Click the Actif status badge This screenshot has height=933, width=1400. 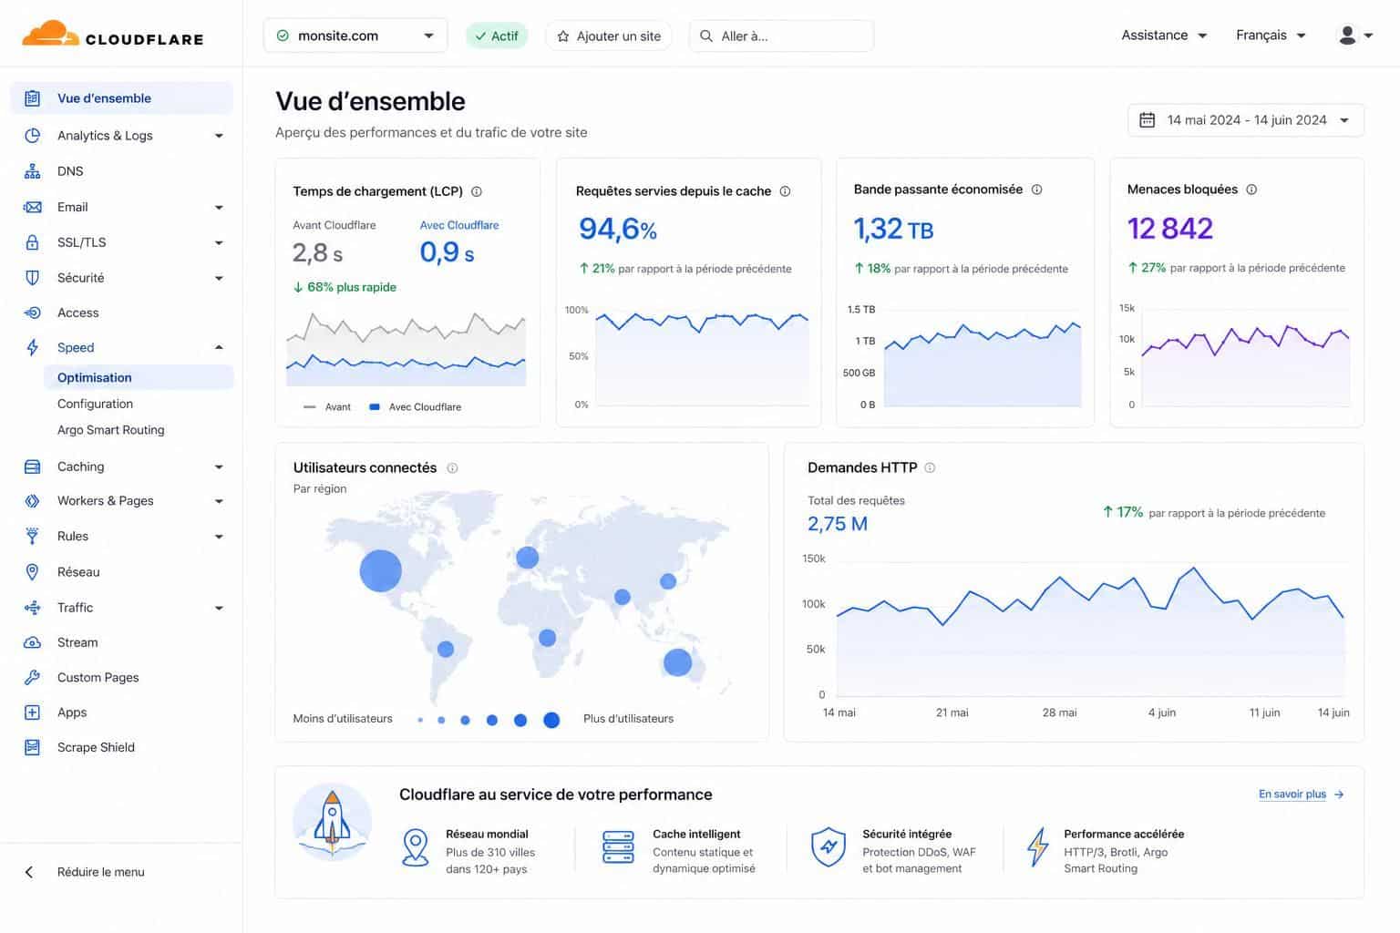pyautogui.click(x=497, y=36)
